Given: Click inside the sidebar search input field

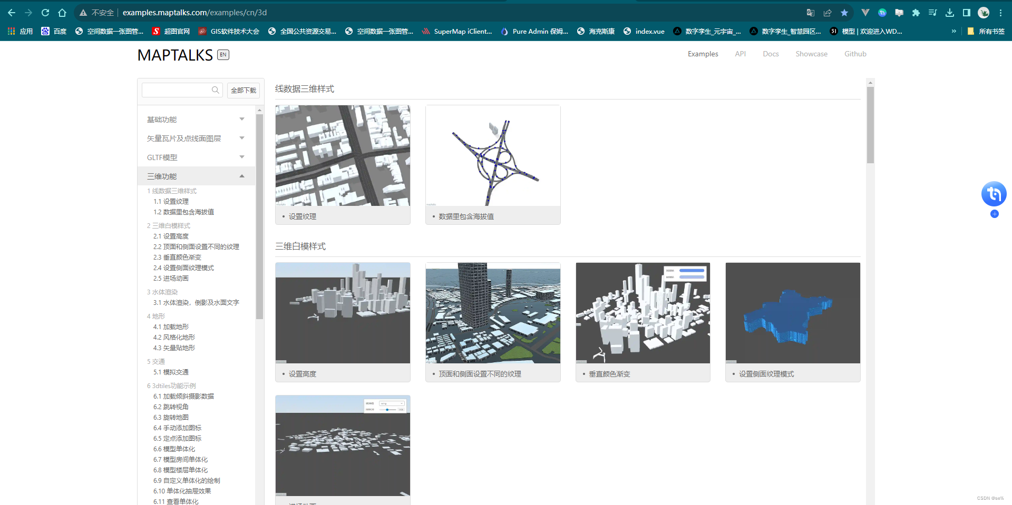Looking at the screenshot, I should click(x=177, y=90).
